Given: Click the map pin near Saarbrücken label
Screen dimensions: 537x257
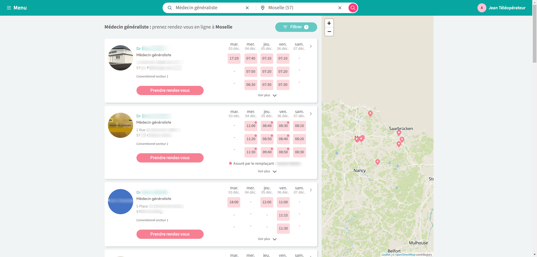Looking at the screenshot, I should tap(399, 133).
